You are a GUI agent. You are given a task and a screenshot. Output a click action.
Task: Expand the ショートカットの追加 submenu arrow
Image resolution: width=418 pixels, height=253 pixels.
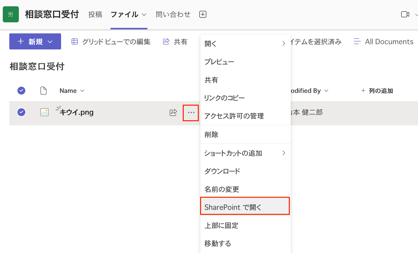tap(284, 153)
